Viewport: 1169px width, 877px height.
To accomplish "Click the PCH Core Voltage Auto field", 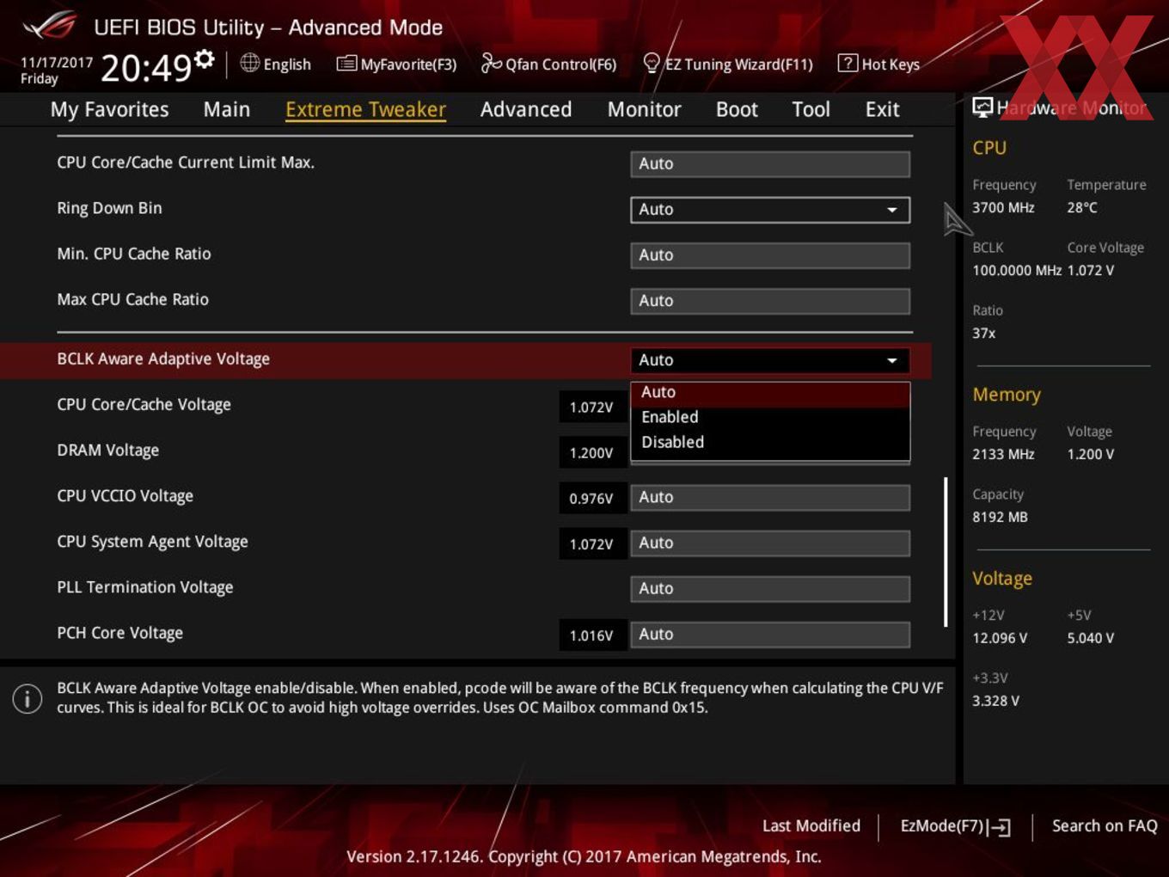I will click(x=770, y=634).
